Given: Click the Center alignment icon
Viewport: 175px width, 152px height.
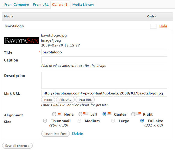Looking at the screenshot, I should click(109, 114).
